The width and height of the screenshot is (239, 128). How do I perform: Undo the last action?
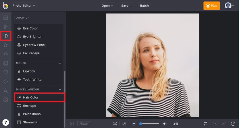pos(215,124)
